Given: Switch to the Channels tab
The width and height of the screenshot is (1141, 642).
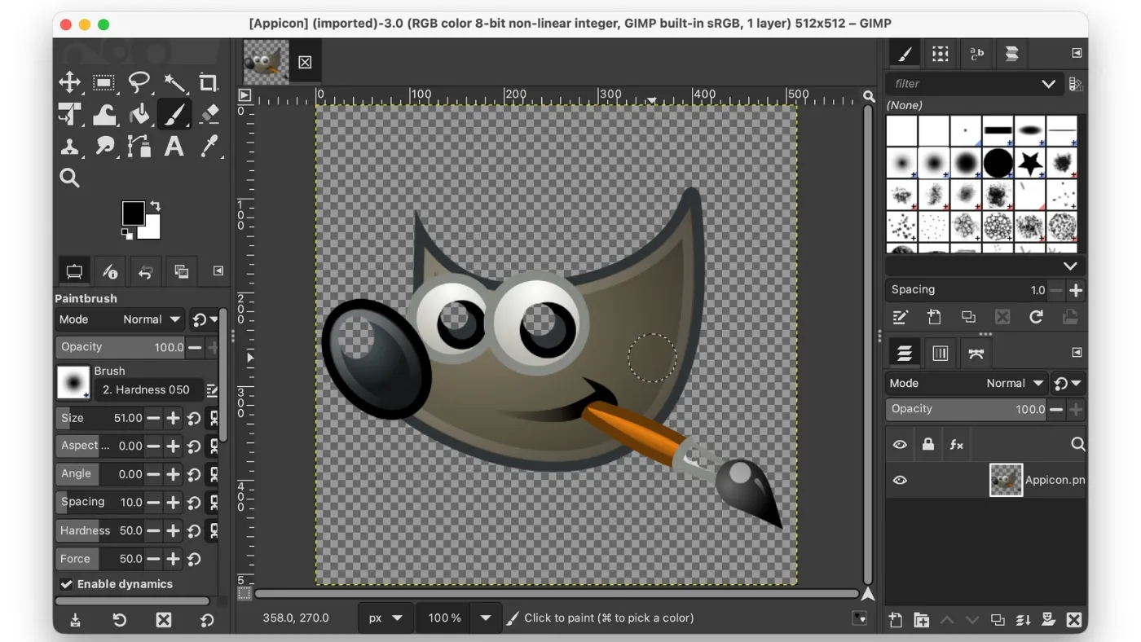Looking at the screenshot, I should [x=940, y=353].
